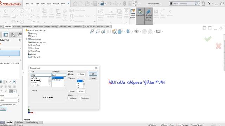Open the Print dropdown arrow

point(106,3)
